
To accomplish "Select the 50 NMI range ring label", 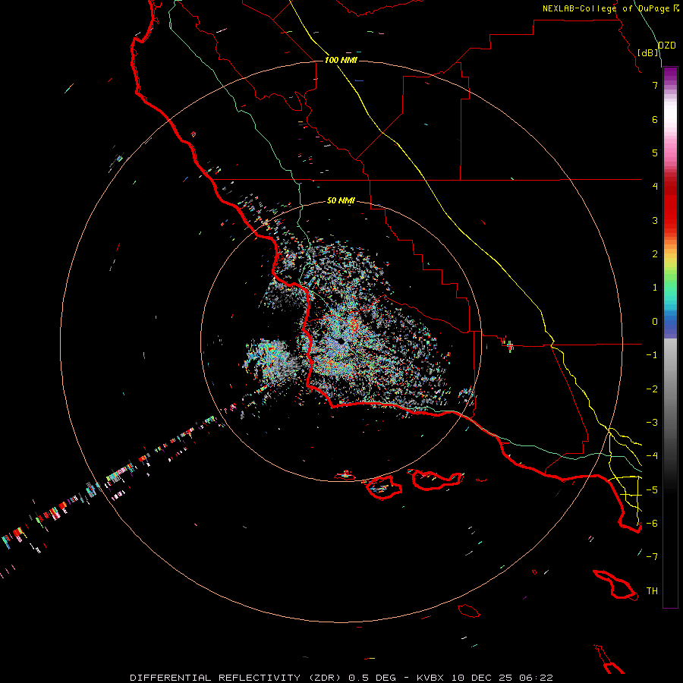I will 341,200.
